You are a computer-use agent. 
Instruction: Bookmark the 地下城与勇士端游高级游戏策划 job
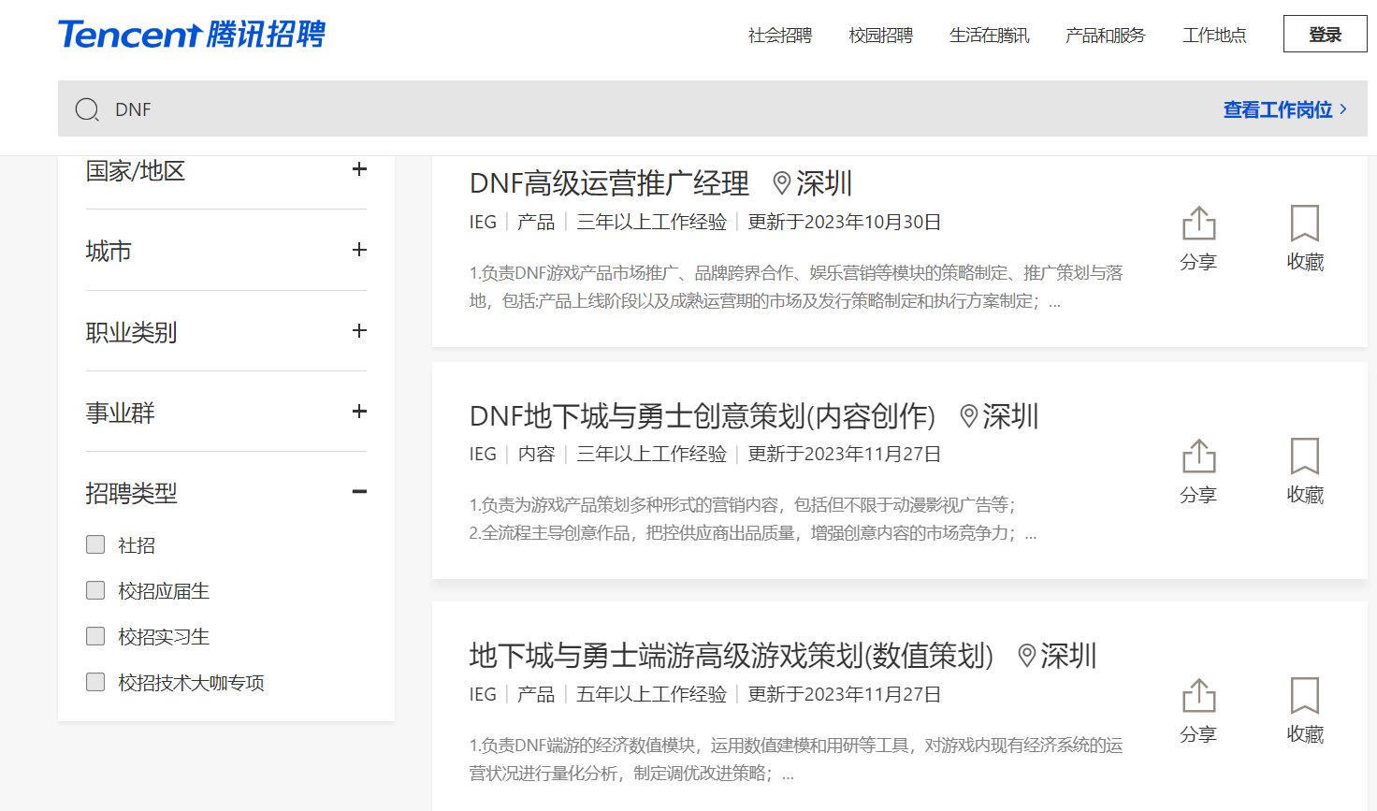(1305, 711)
